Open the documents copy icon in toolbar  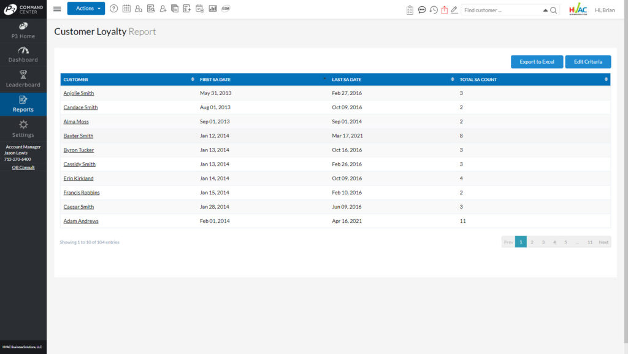tap(174, 9)
